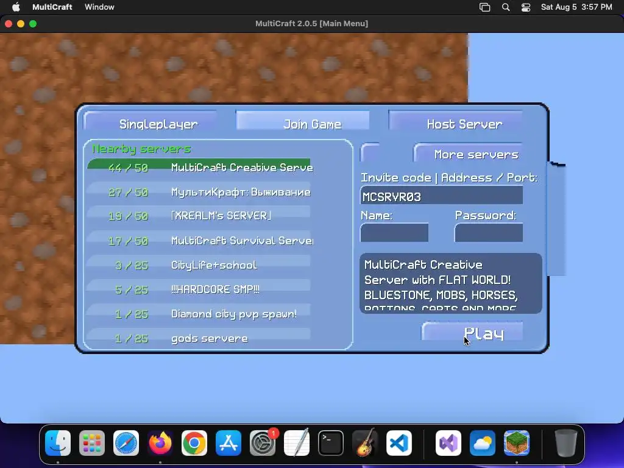Open the MultiCraft app menu
Image resolution: width=624 pixels, height=468 pixels.
click(52, 7)
